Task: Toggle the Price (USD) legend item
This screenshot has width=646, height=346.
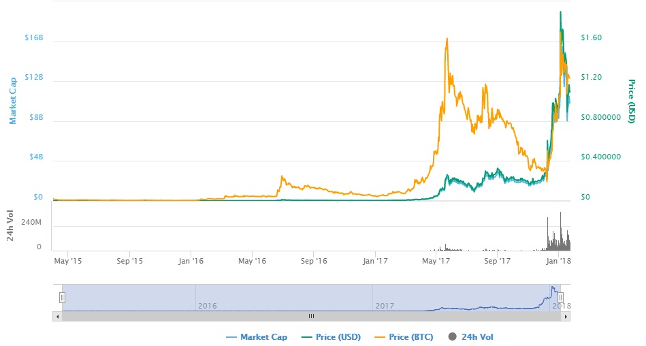Action: click(337, 337)
